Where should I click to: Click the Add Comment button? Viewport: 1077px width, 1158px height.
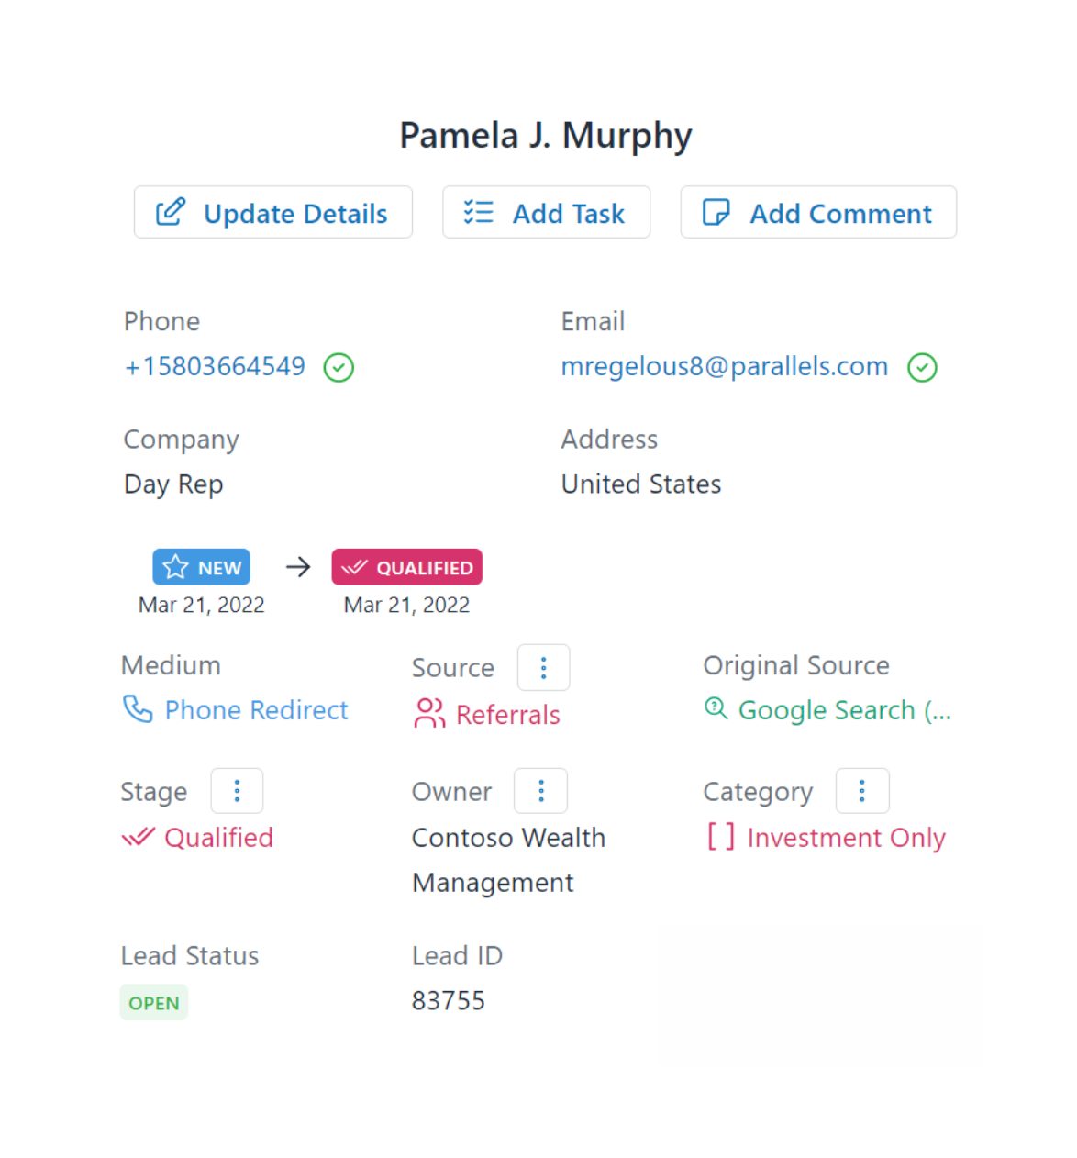(x=818, y=213)
